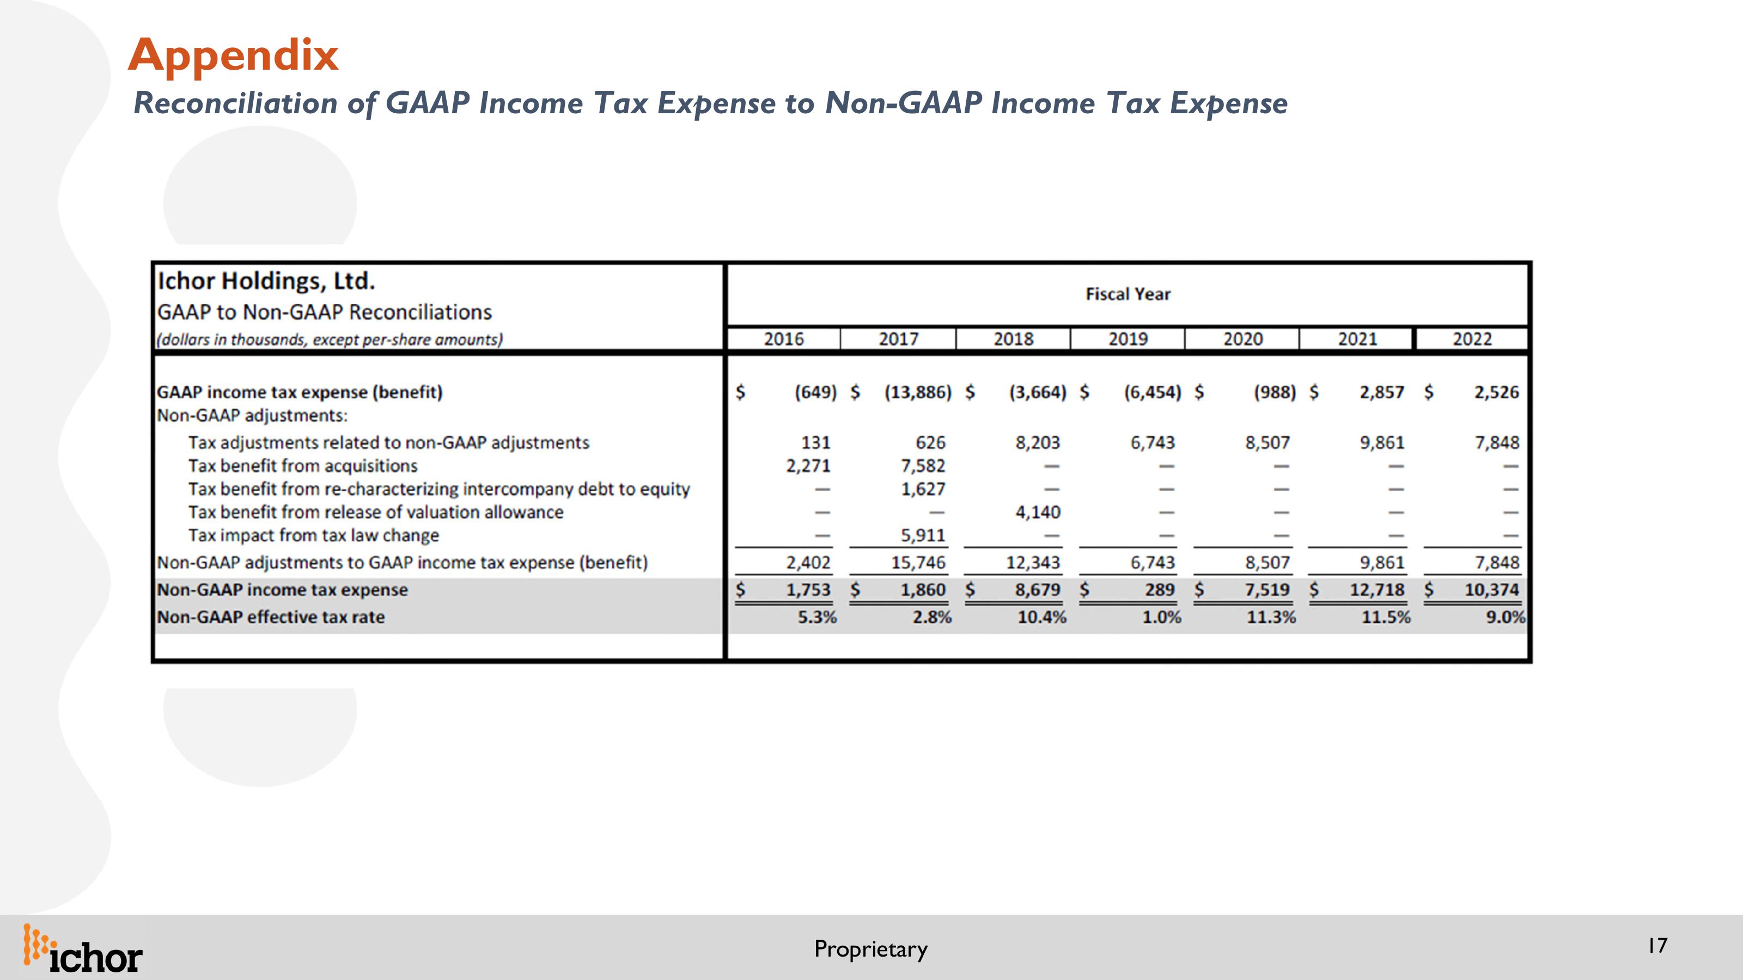Click the 2,271 acquisitions benefit value
The height and width of the screenshot is (980, 1743).
coord(808,466)
